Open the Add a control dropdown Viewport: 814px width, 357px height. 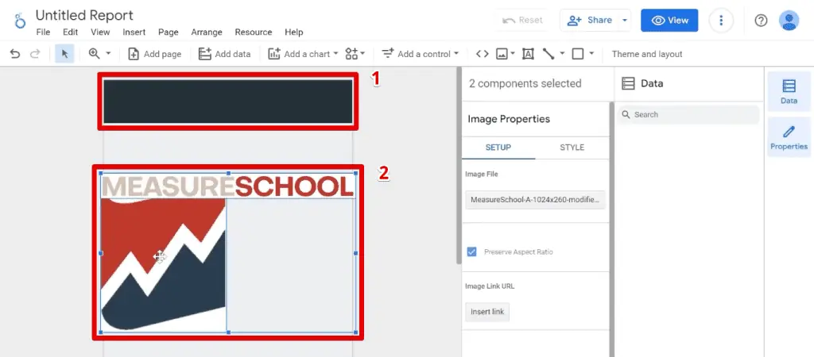point(421,54)
